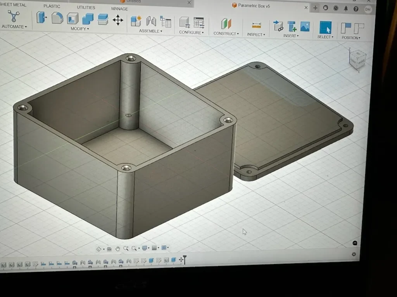Click the Move feature at timeline end
Image resolution: width=397 pixels, height=297 pixels.
181,259
